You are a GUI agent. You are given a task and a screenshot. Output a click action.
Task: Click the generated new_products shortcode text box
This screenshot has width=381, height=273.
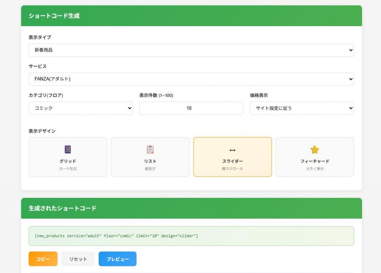191,236
